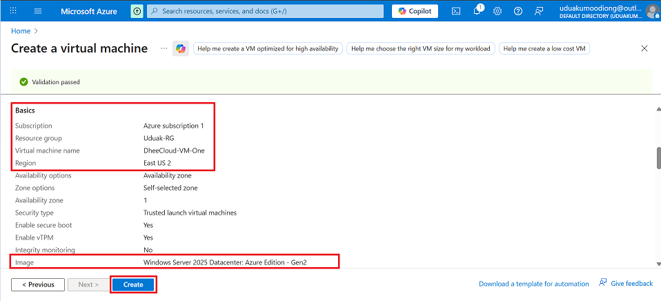
Task: Select the Azure subscription 1 value
Action: coord(174,126)
